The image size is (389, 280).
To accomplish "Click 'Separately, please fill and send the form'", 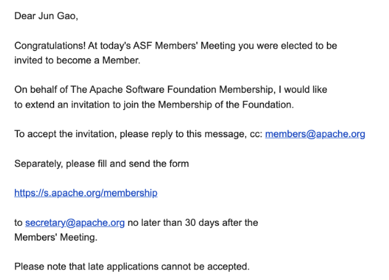I will [x=102, y=164].
